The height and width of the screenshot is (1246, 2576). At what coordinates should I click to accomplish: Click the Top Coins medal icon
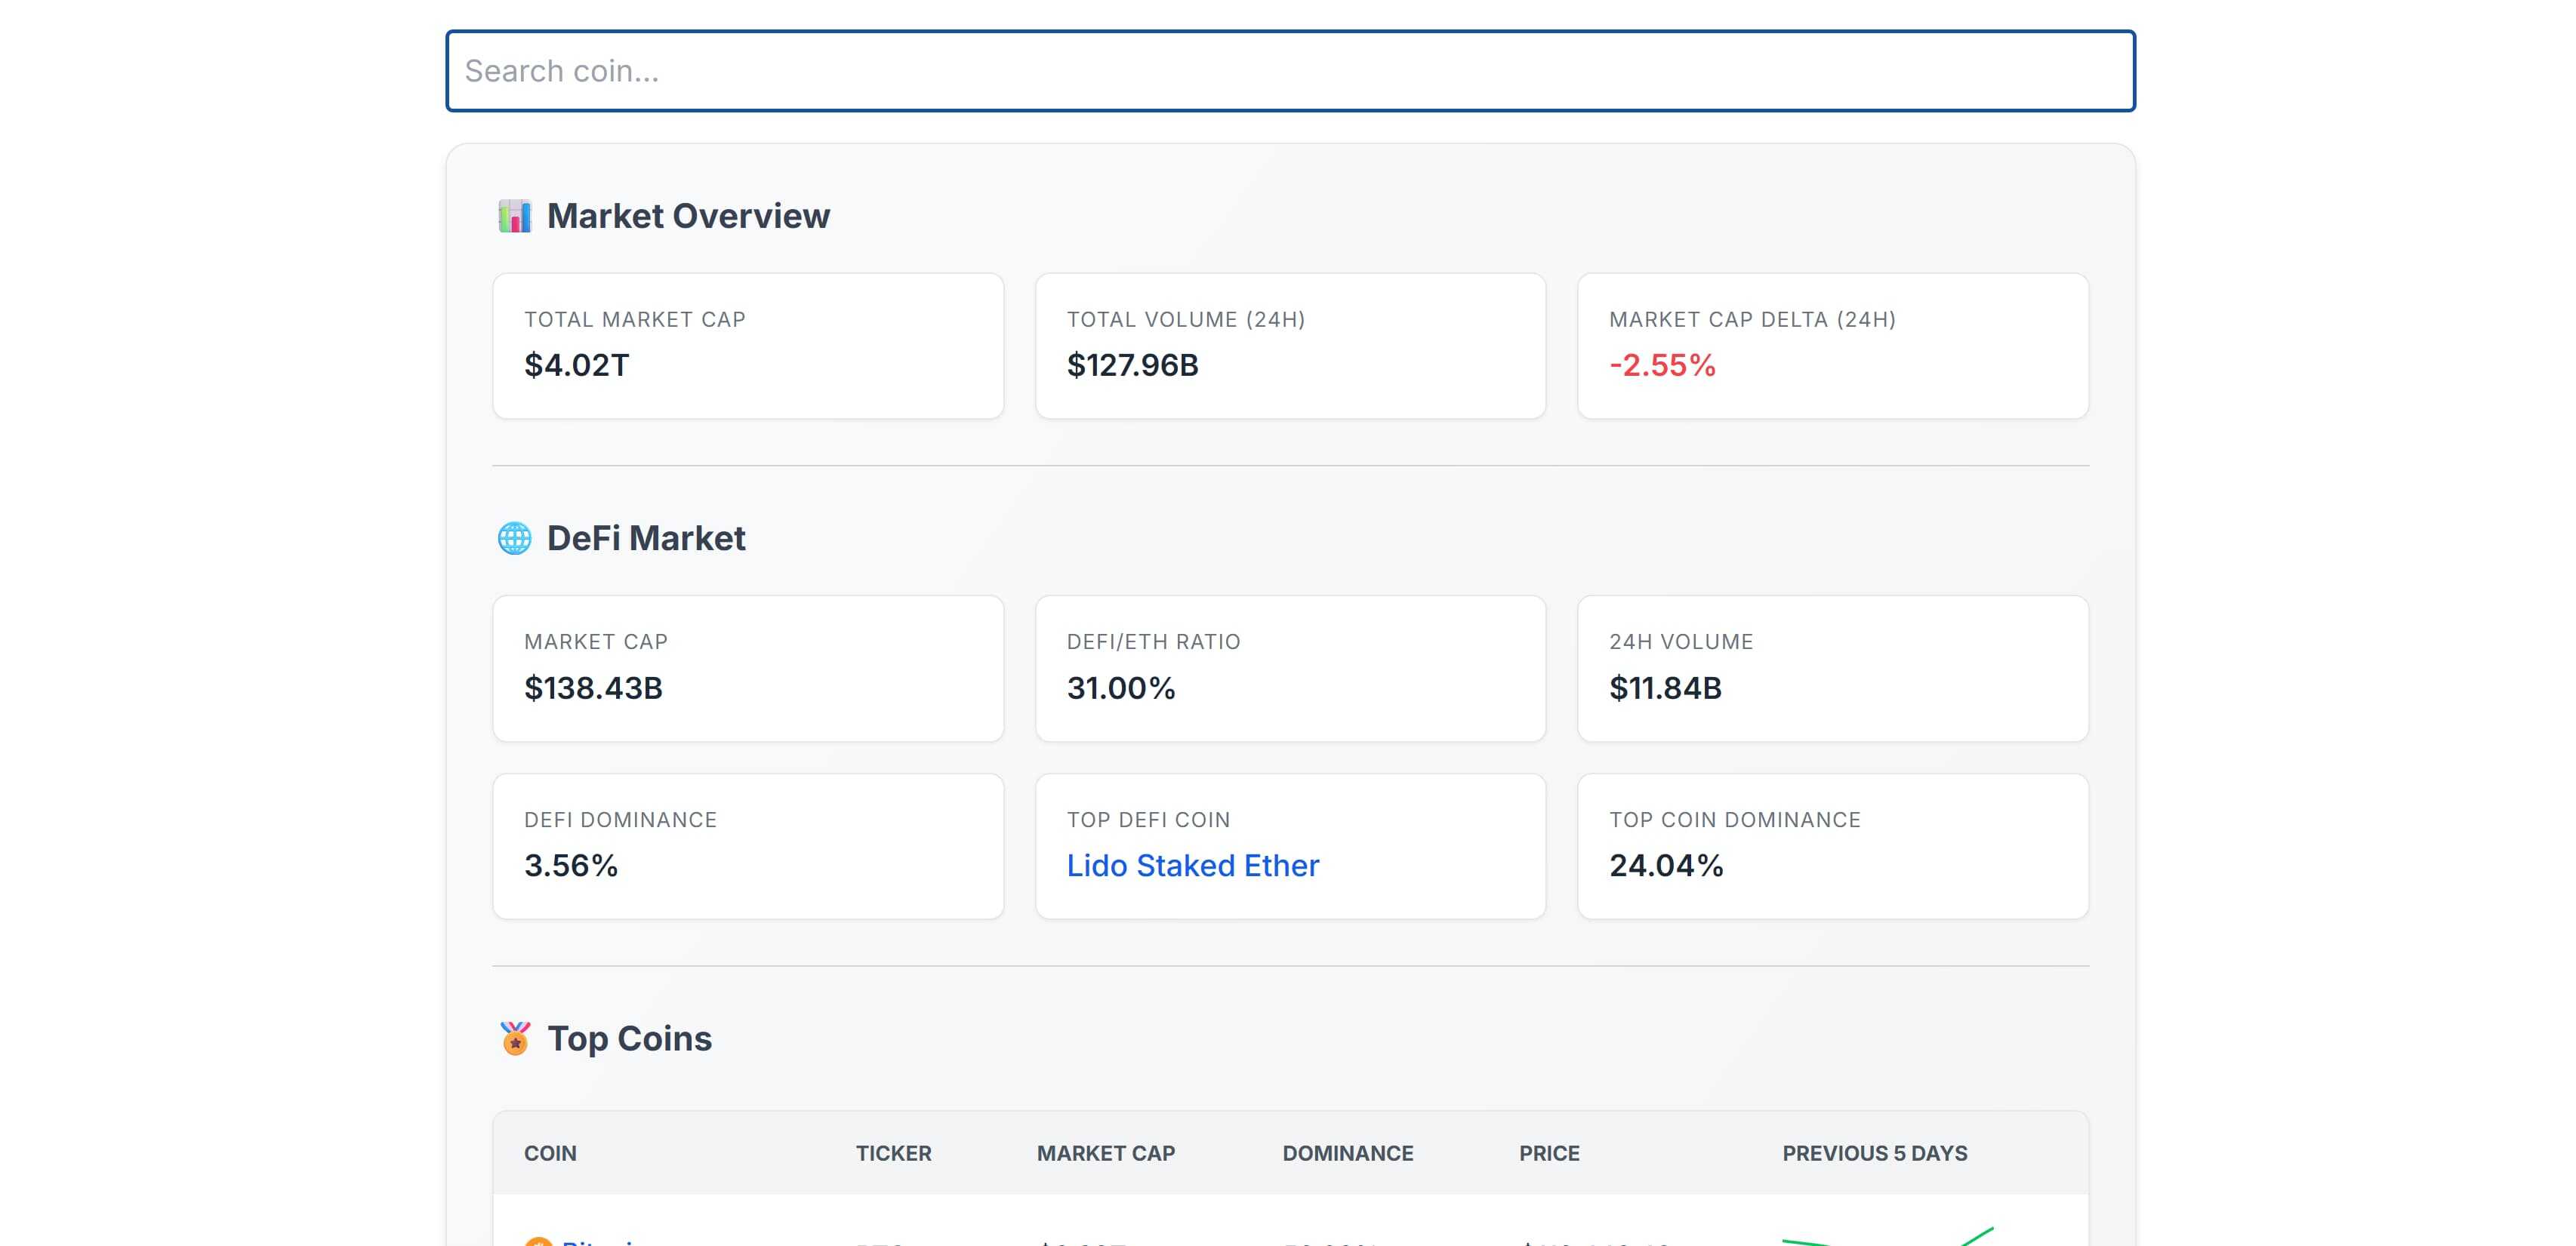point(514,1038)
